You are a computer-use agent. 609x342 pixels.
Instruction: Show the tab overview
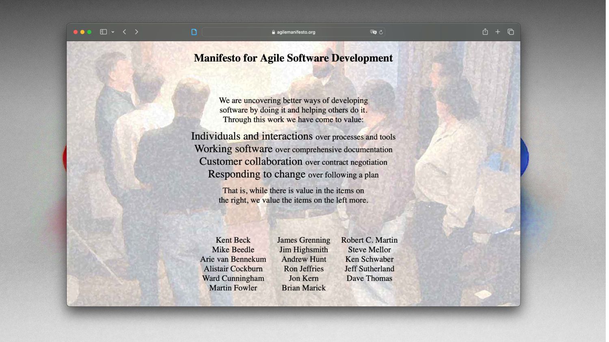coord(511,32)
